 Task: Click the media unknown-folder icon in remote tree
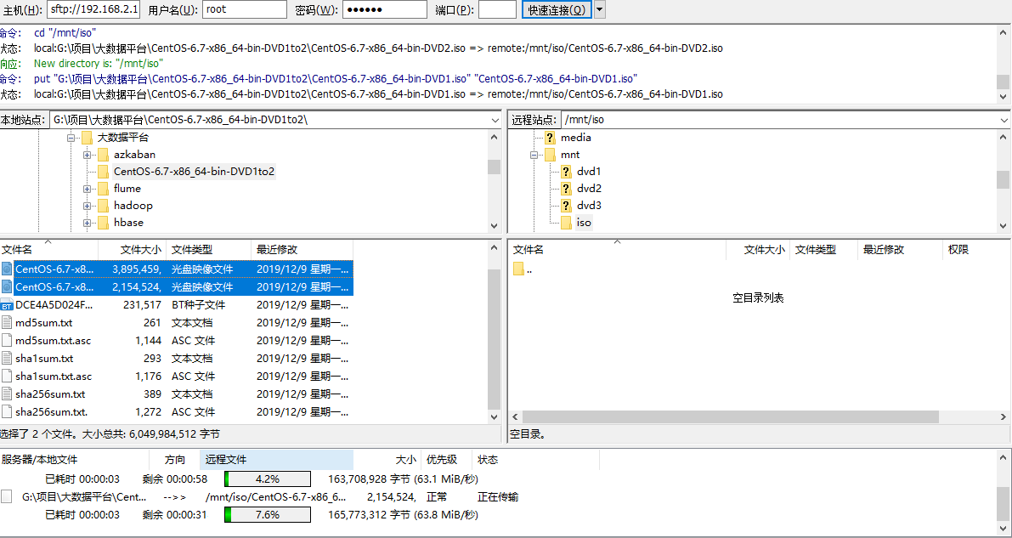click(x=550, y=138)
